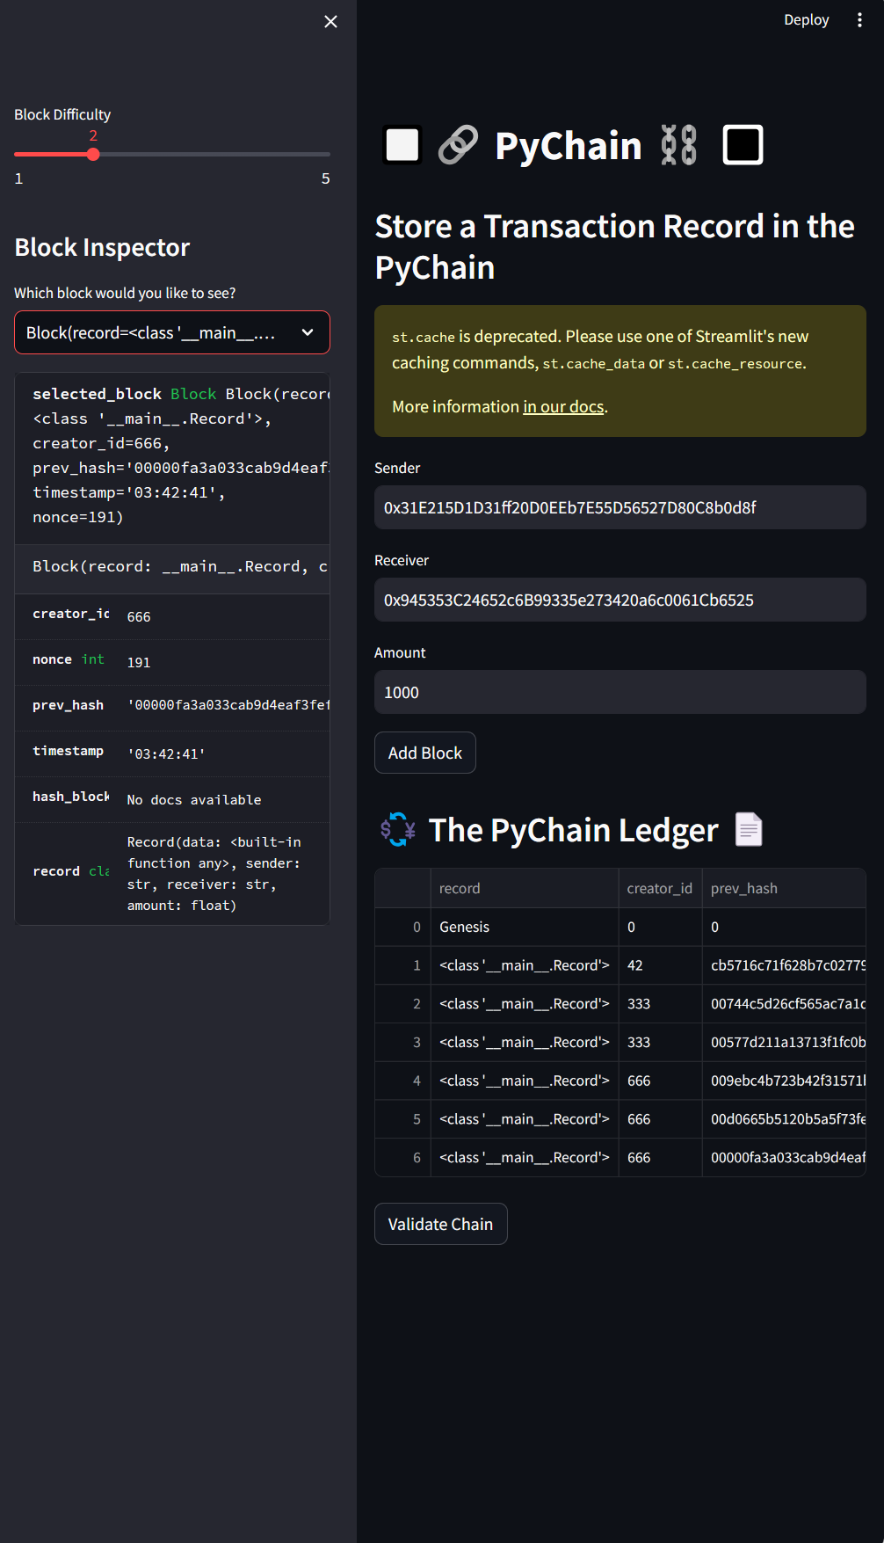Image resolution: width=884 pixels, height=1543 pixels.
Task: Open the three-dot main menu
Action: click(x=859, y=19)
